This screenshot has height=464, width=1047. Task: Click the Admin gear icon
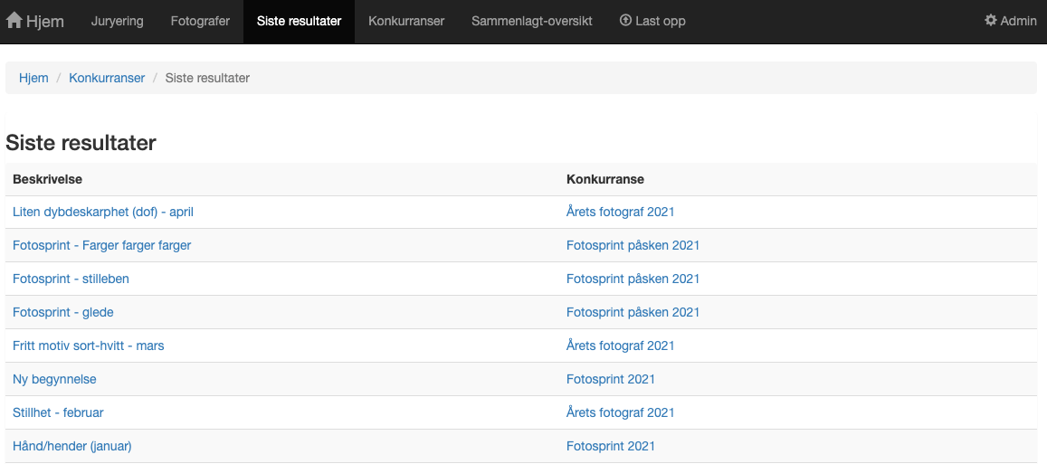[x=991, y=20]
